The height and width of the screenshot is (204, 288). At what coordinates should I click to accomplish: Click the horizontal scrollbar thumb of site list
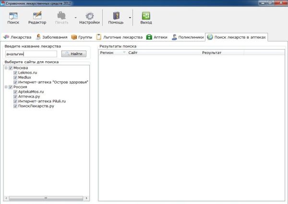pyautogui.click(x=46, y=198)
